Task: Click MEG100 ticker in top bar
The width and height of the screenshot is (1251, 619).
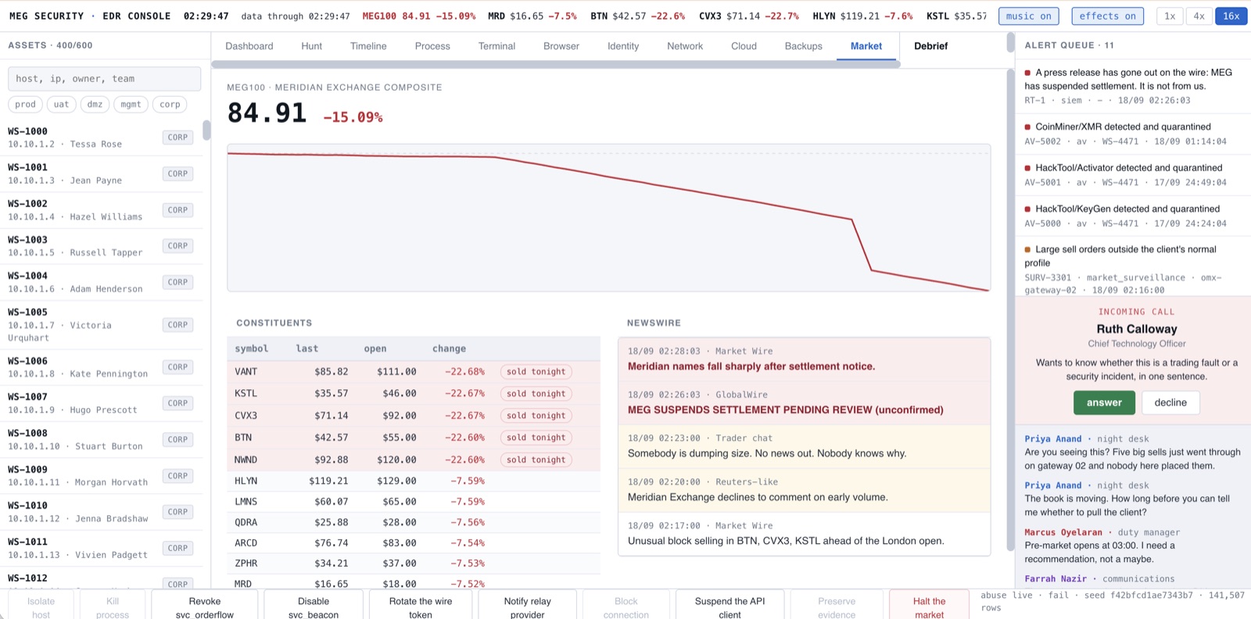Action: click(418, 16)
